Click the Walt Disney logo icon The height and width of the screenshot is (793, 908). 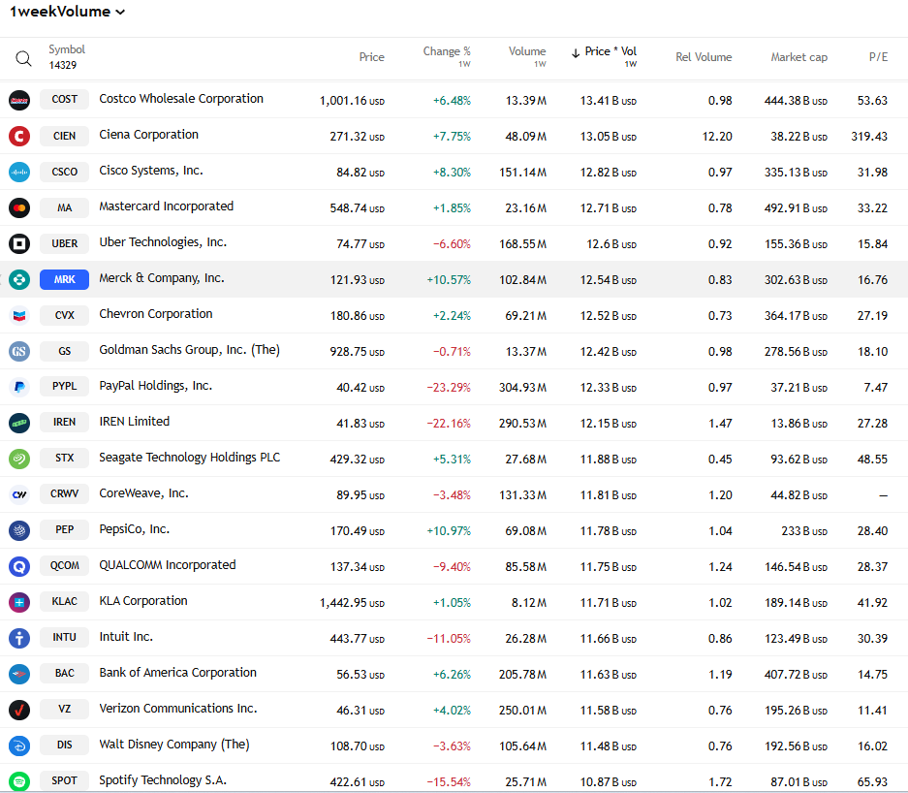point(19,746)
